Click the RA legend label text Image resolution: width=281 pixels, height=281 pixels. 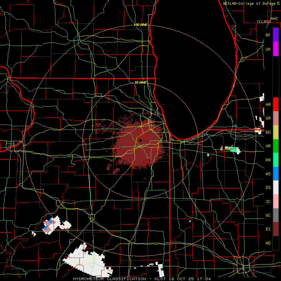pos(268,160)
